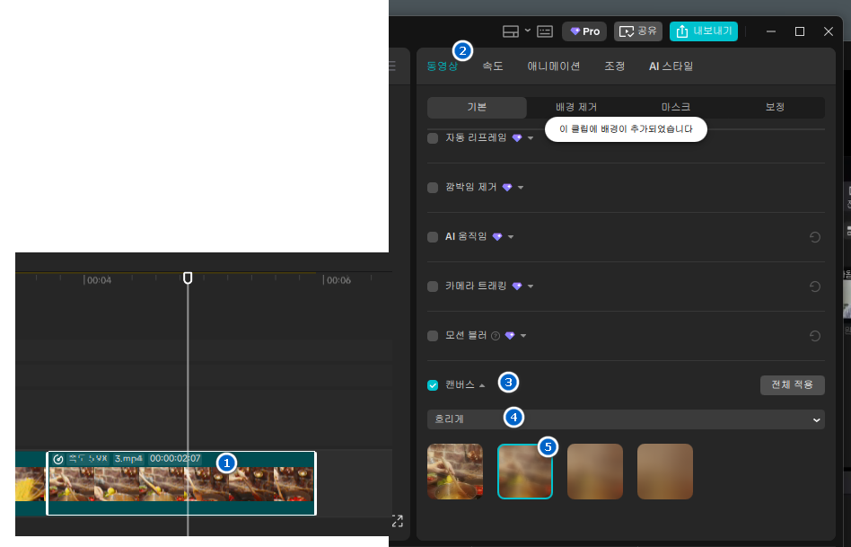This screenshot has width=851, height=547.
Task: Open the 배경 제거 sub-tab
Action: click(576, 108)
